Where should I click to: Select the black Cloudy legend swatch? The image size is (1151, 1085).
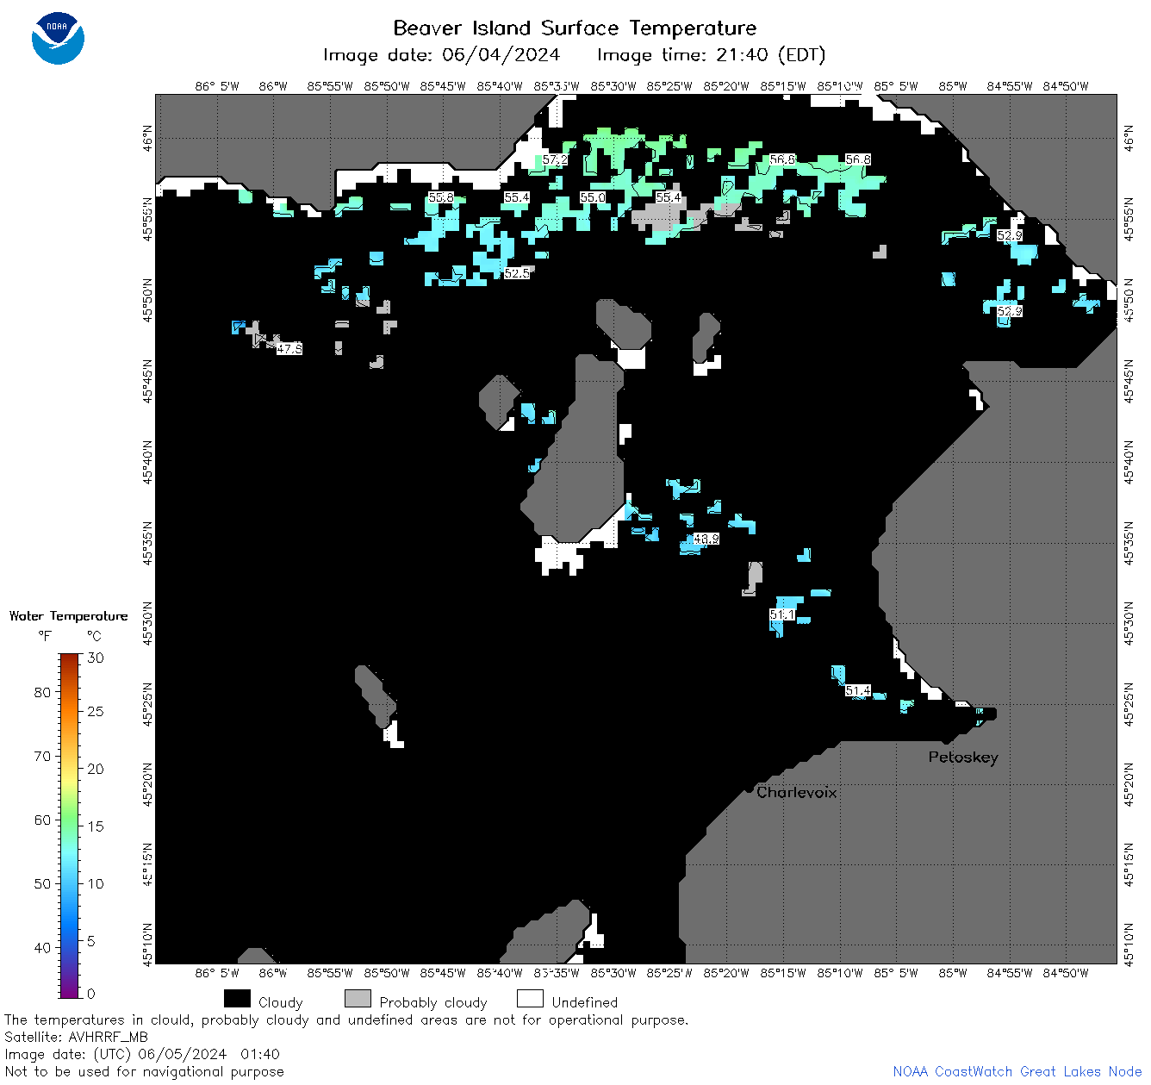237,999
